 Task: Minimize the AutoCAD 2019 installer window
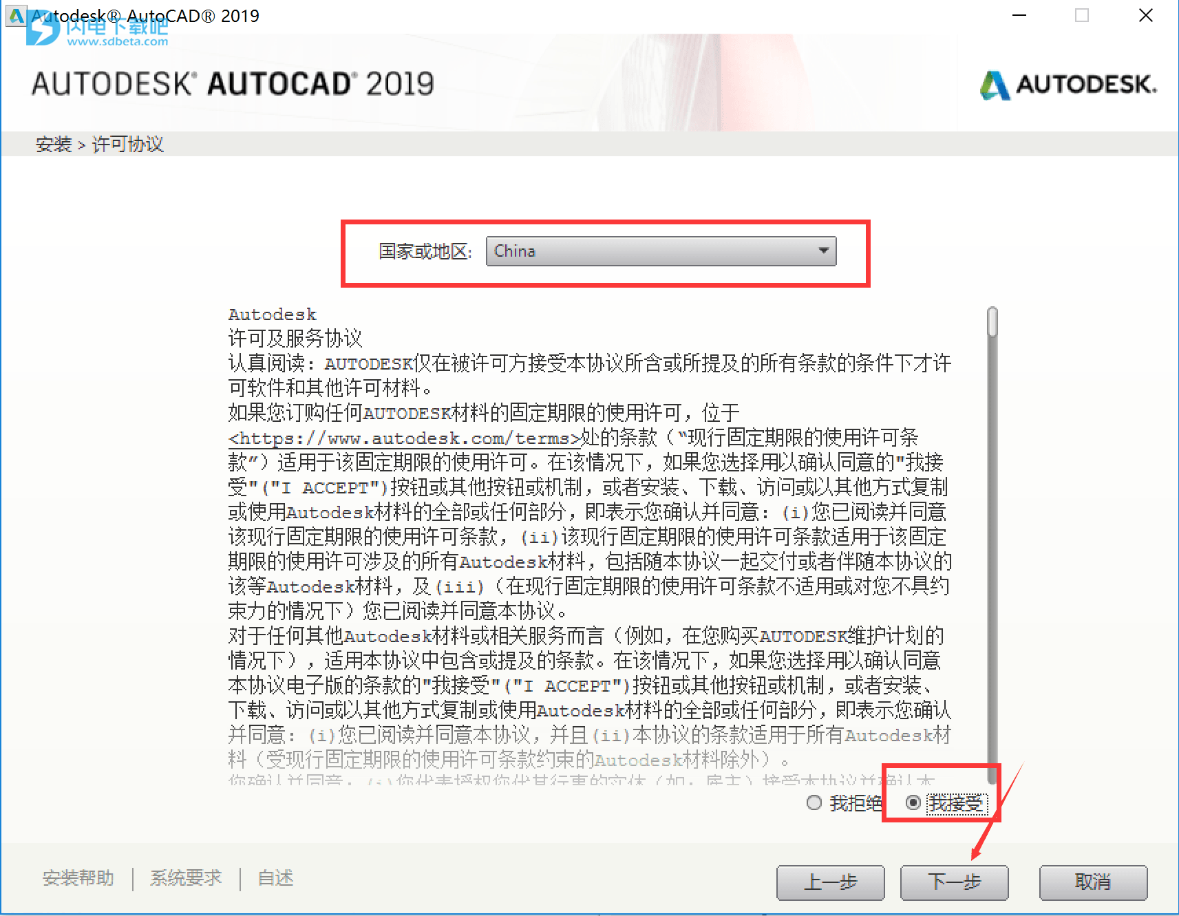tap(1019, 15)
